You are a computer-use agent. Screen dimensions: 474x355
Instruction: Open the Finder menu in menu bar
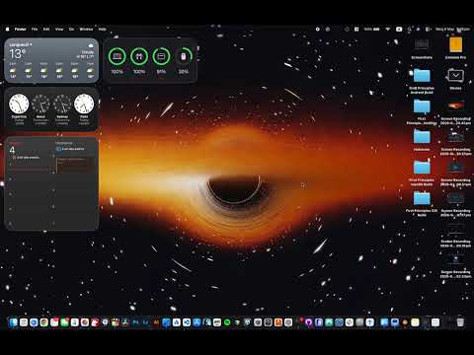pyautogui.click(x=20, y=29)
